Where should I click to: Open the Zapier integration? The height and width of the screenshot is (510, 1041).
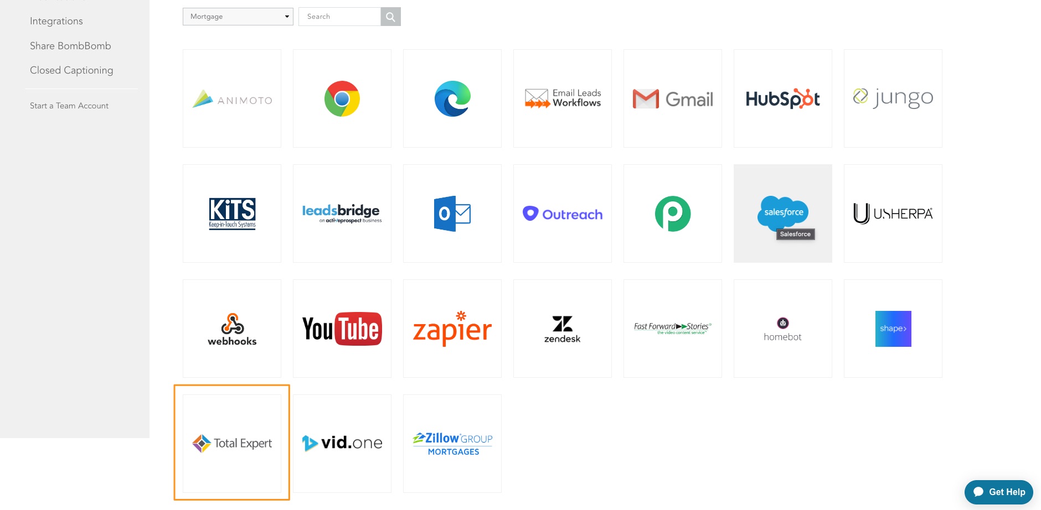[452, 329]
